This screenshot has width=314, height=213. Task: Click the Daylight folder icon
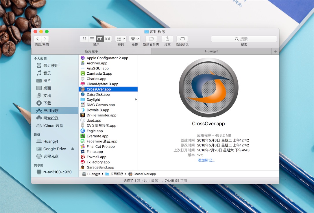[83, 100]
